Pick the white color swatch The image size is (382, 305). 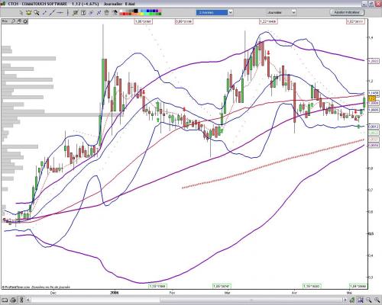click(x=121, y=11)
